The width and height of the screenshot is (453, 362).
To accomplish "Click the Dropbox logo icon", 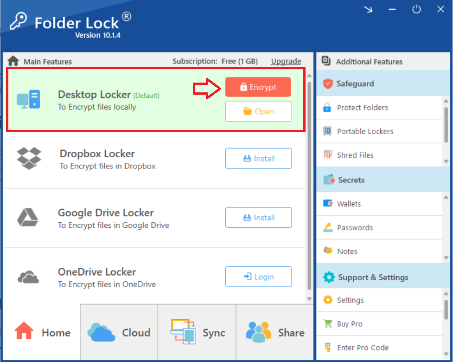I will coord(29,158).
